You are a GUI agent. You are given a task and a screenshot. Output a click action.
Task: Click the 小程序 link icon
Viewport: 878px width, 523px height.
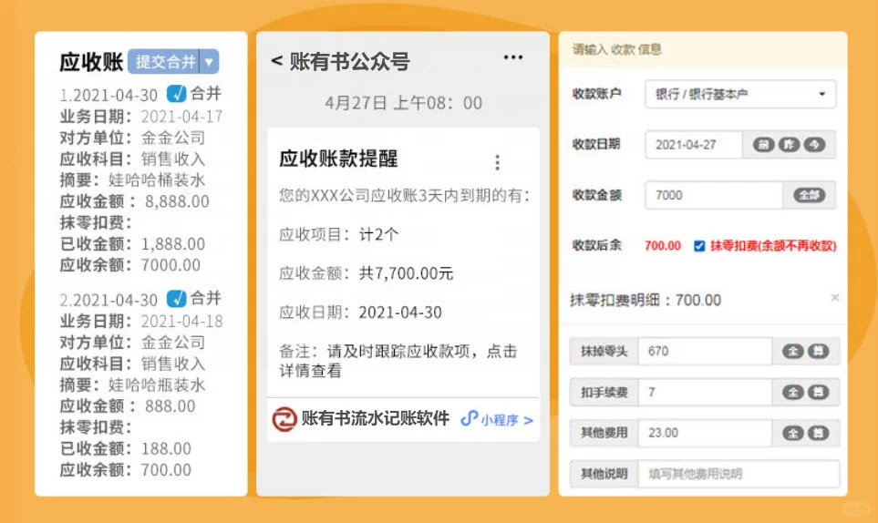click(469, 418)
